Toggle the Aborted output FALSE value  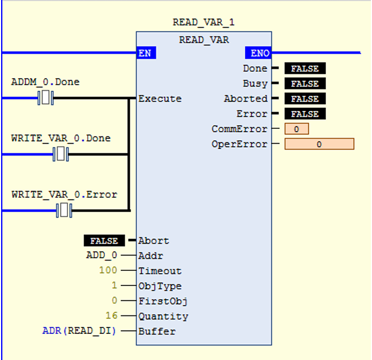point(305,99)
